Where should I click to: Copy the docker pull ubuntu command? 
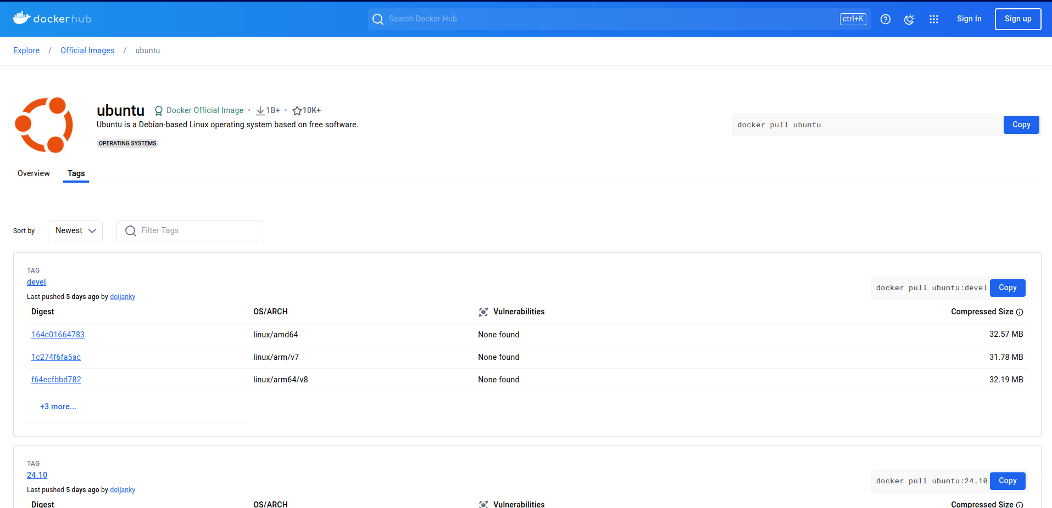pyautogui.click(x=1021, y=125)
